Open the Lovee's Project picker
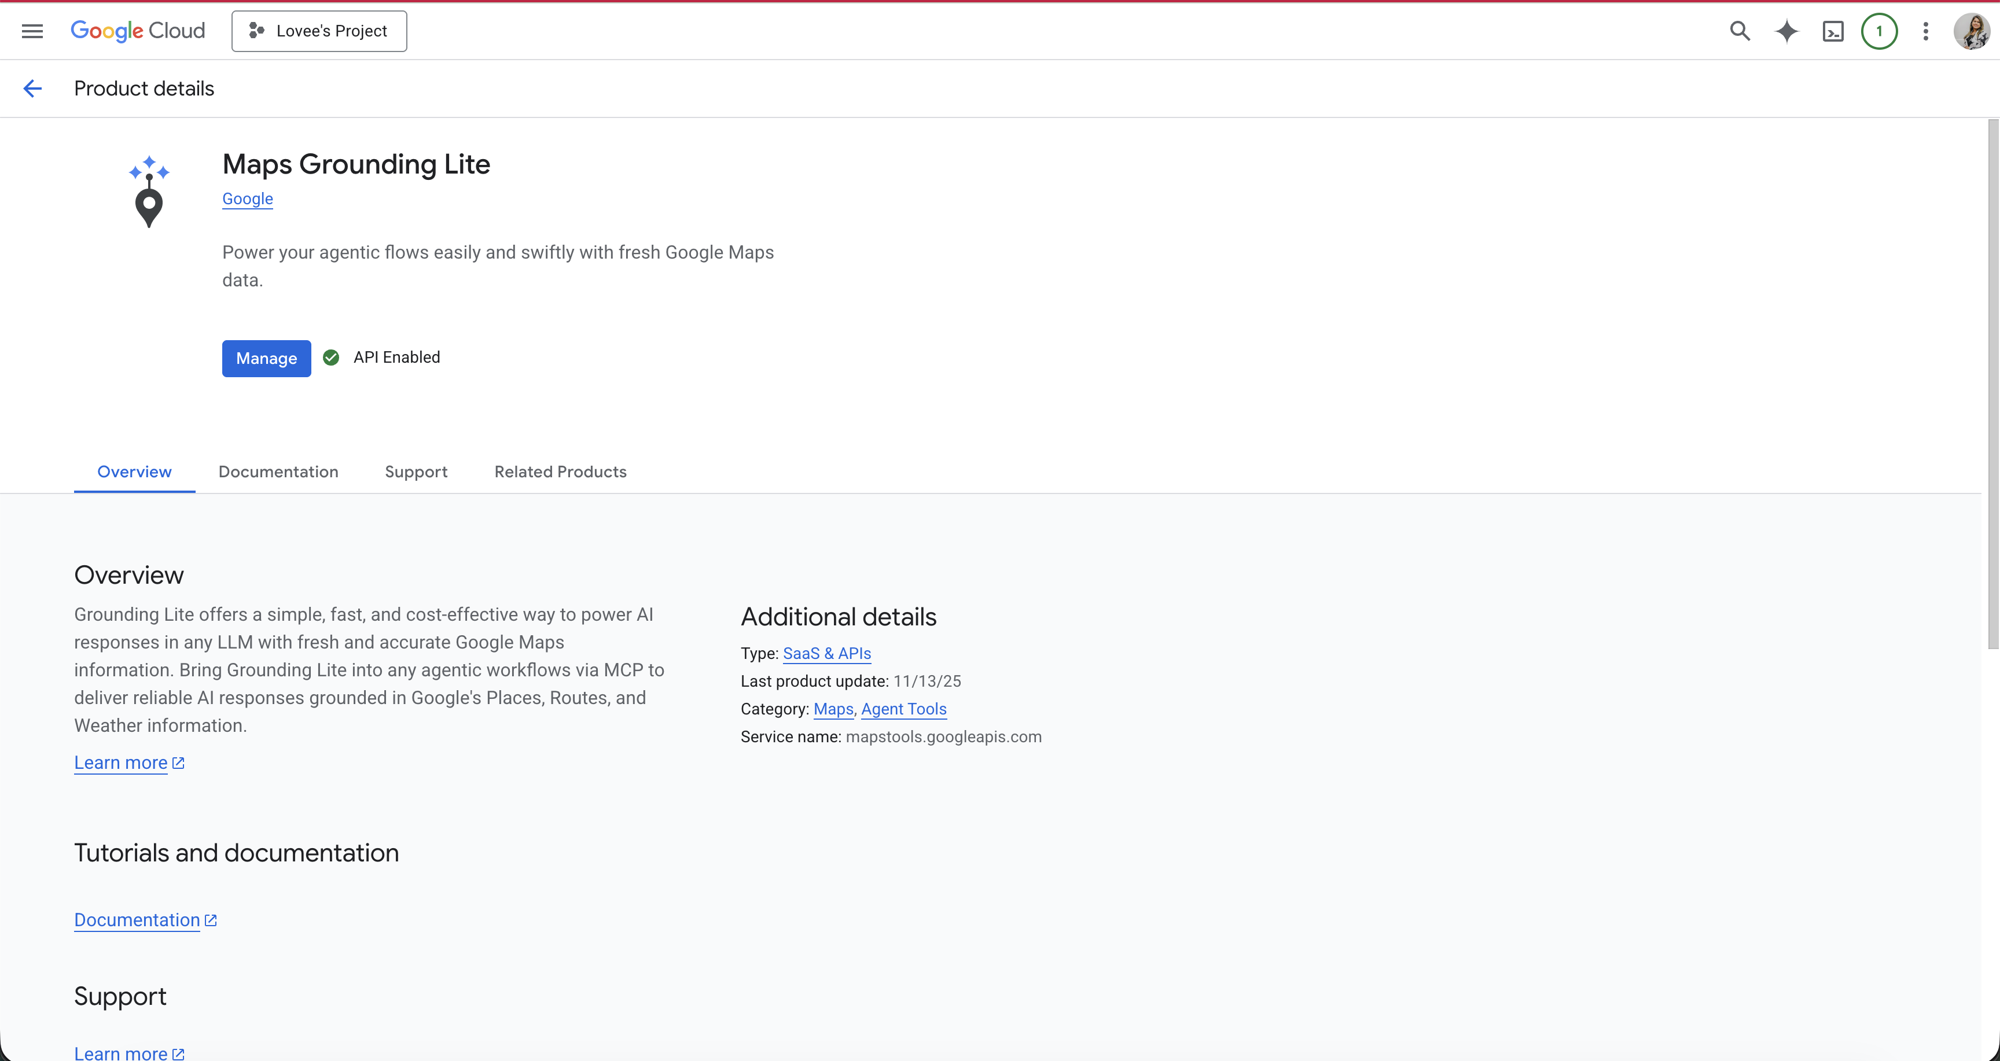Screen dimensions: 2000x1061 (x=319, y=31)
